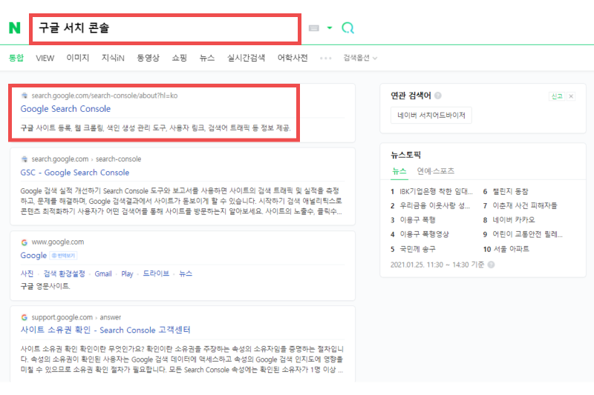Click the support.google.com › answer breadcrumb
The height and width of the screenshot is (395, 594).
click(76, 317)
